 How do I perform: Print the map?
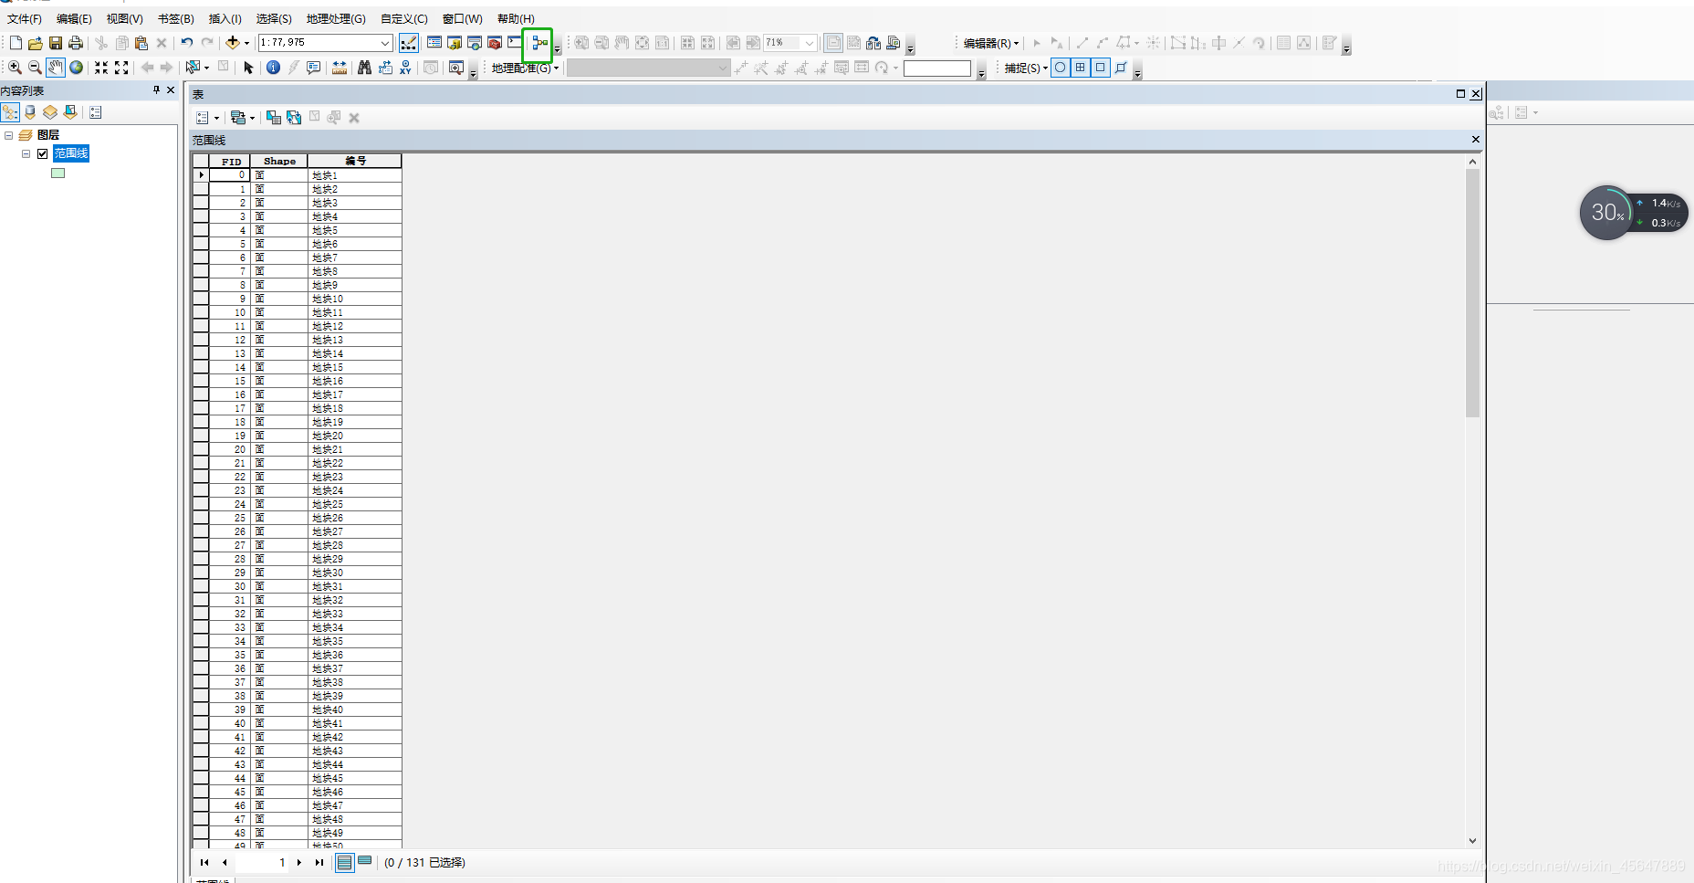[x=76, y=43]
